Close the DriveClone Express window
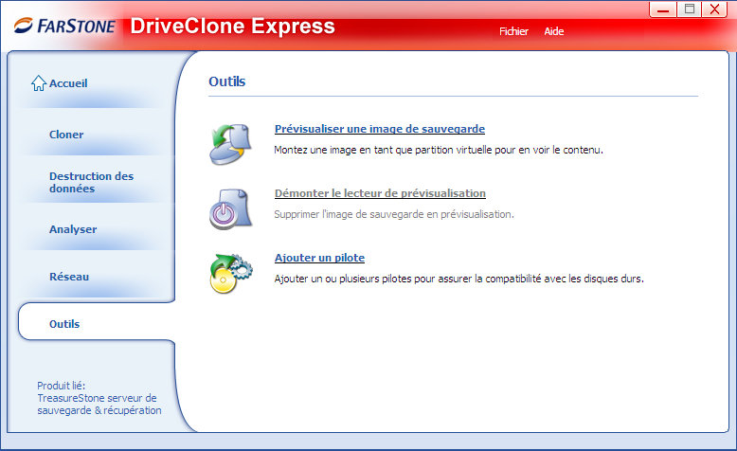 714,9
